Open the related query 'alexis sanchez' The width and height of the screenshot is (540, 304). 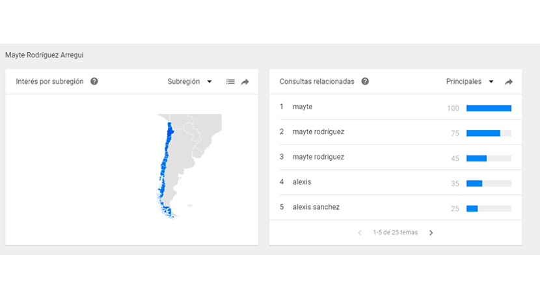pos(316,207)
